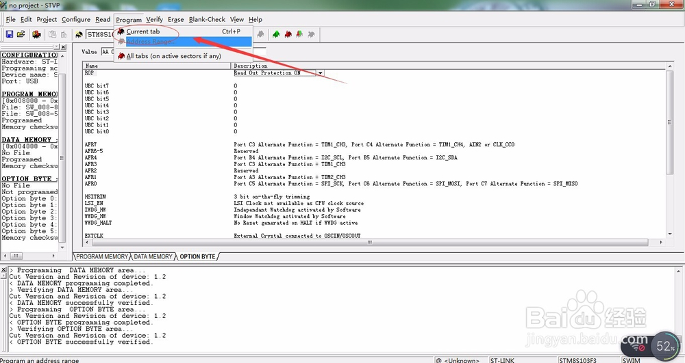Click the Name column header
This screenshot has height=363, width=685.
tap(157, 66)
